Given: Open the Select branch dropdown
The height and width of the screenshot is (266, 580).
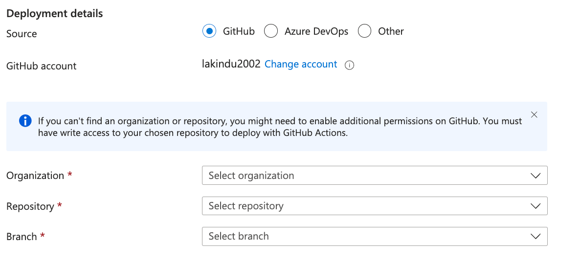Looking at the screenshot, I should pos(374,236).
